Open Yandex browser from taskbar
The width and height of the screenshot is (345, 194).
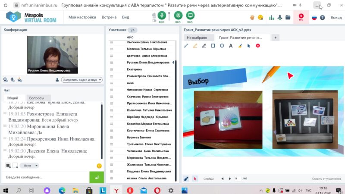point(116,191)
